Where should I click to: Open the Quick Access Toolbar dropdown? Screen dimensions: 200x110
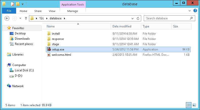click(22, 4)
